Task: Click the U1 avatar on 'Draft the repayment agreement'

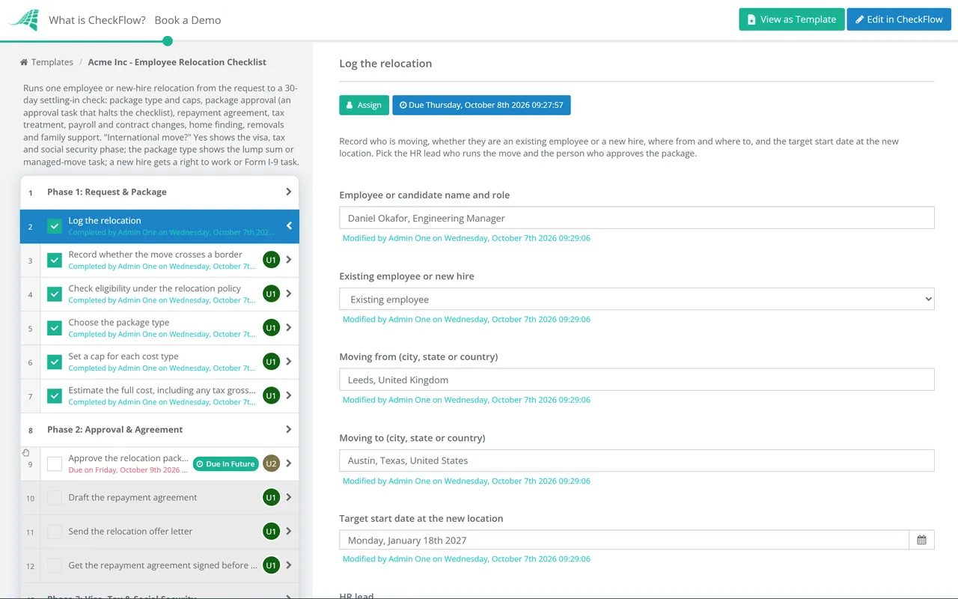Action: pos(271,497)
